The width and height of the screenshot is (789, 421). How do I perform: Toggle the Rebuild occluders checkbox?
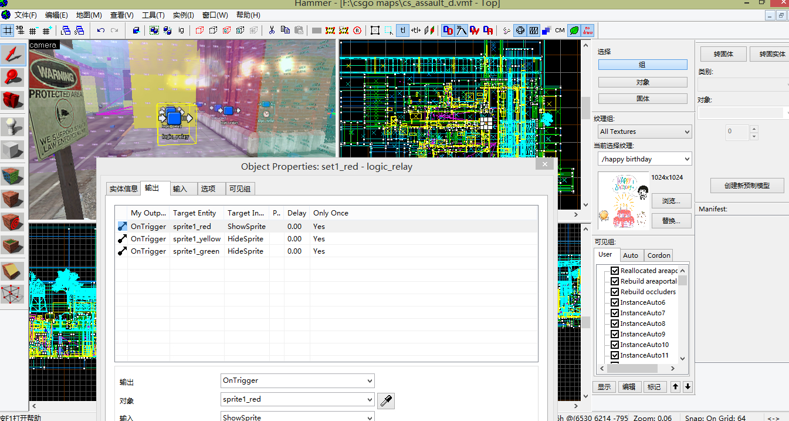(615, 292)
